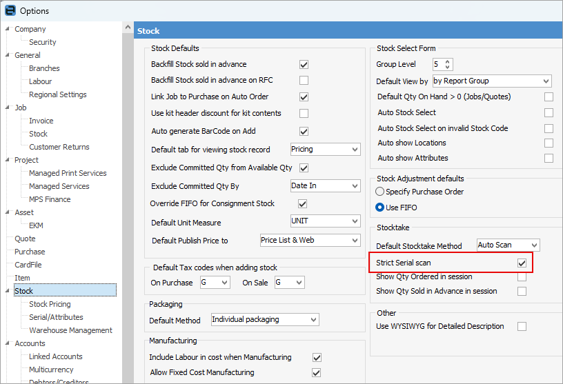This screenshot has height=384, width=563.
Task: Open Warehouse Management options
Action: [x=70, y=330]
